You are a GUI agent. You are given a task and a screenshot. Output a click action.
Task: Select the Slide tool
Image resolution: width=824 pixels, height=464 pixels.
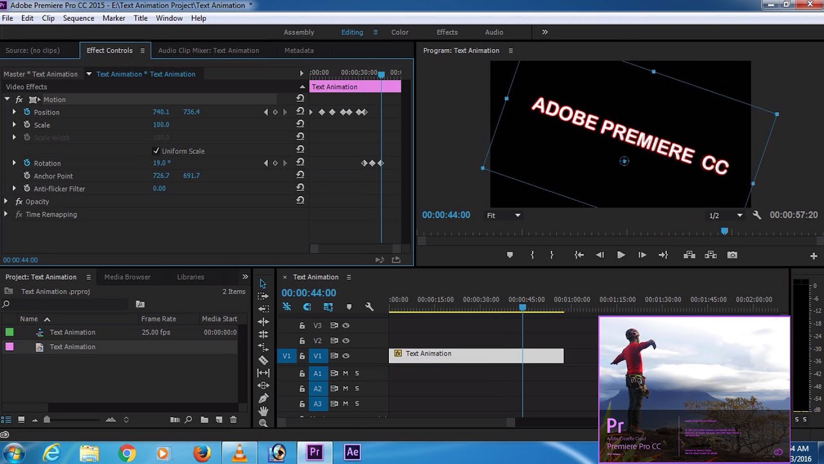(x=263, y=385)
